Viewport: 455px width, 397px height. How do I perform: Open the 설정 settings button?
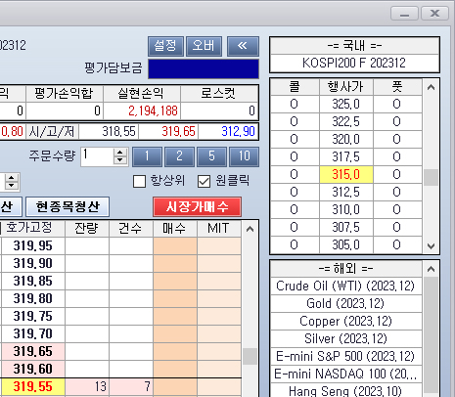coord(165,46)
